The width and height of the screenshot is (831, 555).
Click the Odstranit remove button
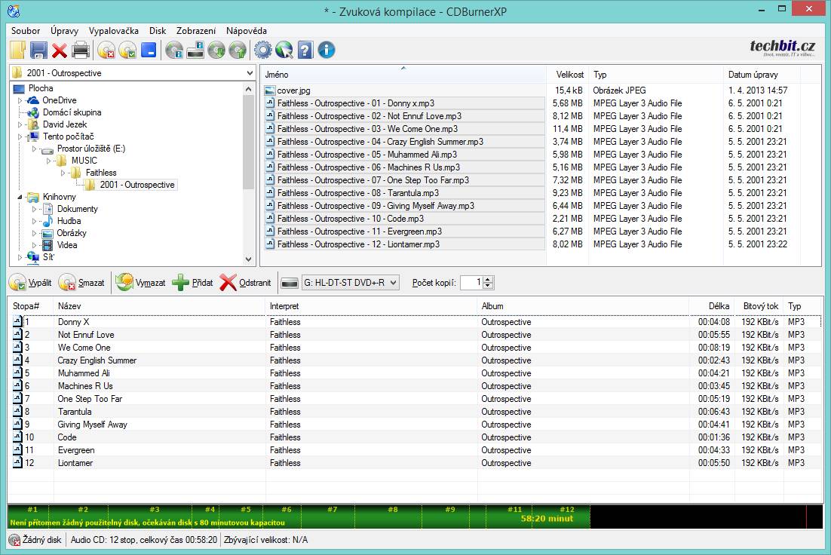click(x=245, y=283)
